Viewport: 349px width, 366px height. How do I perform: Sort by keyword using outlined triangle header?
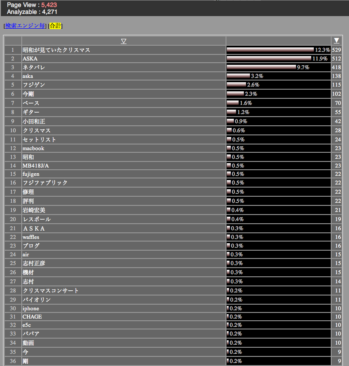tap(123, 41)
